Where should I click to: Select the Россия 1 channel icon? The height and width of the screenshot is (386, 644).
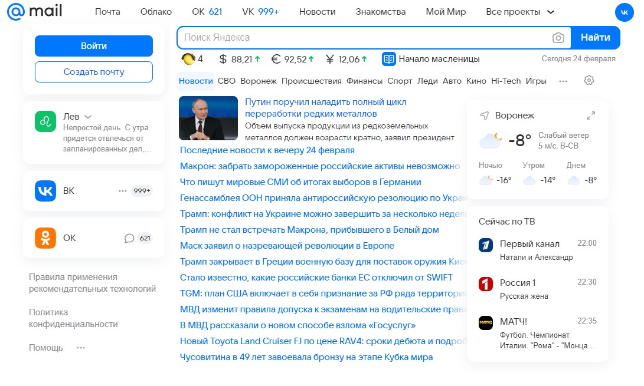[486, 283]
